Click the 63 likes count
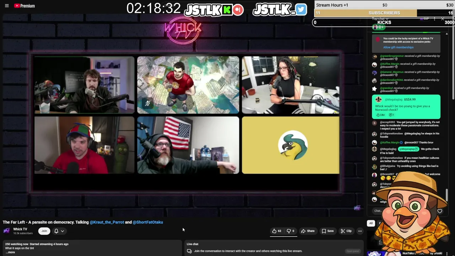Viewport: 455px width, 256px height. (279, 231)
